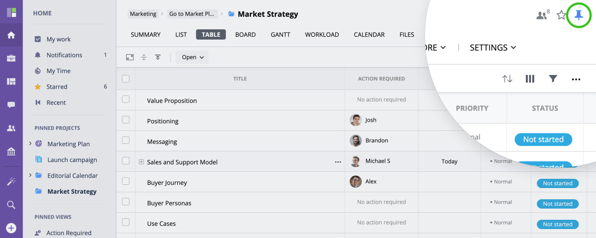This screenshot has height=238, width=596.
Task: Click Alex's avatar in Buyer Journey row
Action: coord(356,181)
